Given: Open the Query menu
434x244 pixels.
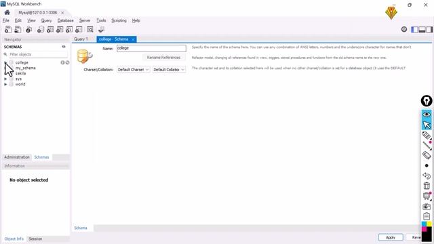Looking at the screenshot, I should pyautogui.click(x=46, y=20).
